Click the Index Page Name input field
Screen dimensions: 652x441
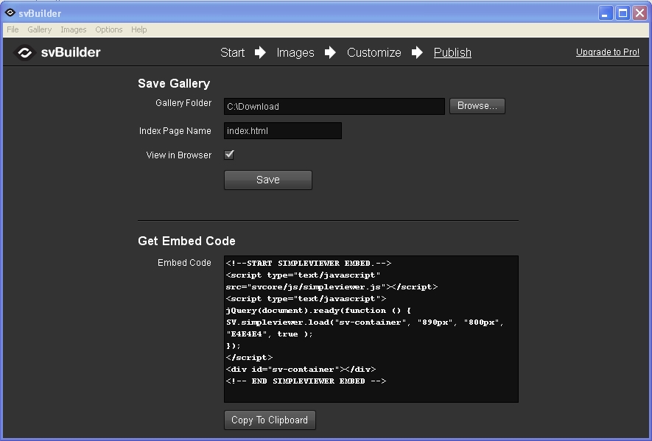click(x=283, y=130)
